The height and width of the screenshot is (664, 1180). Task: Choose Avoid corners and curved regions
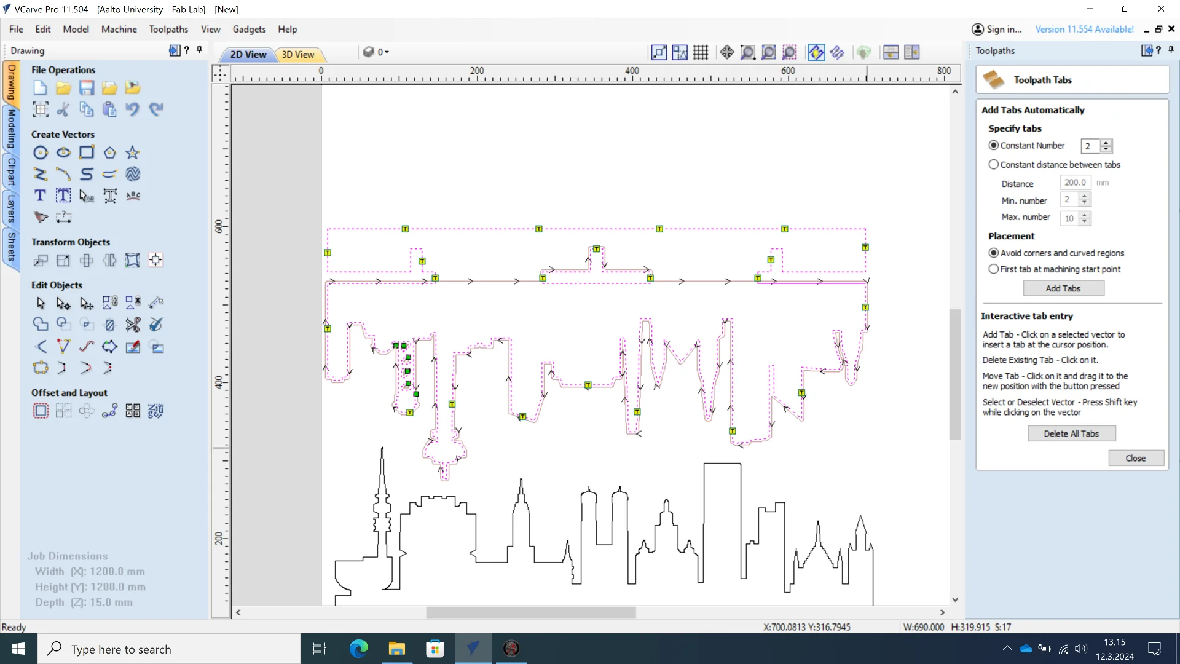(994, 253)
